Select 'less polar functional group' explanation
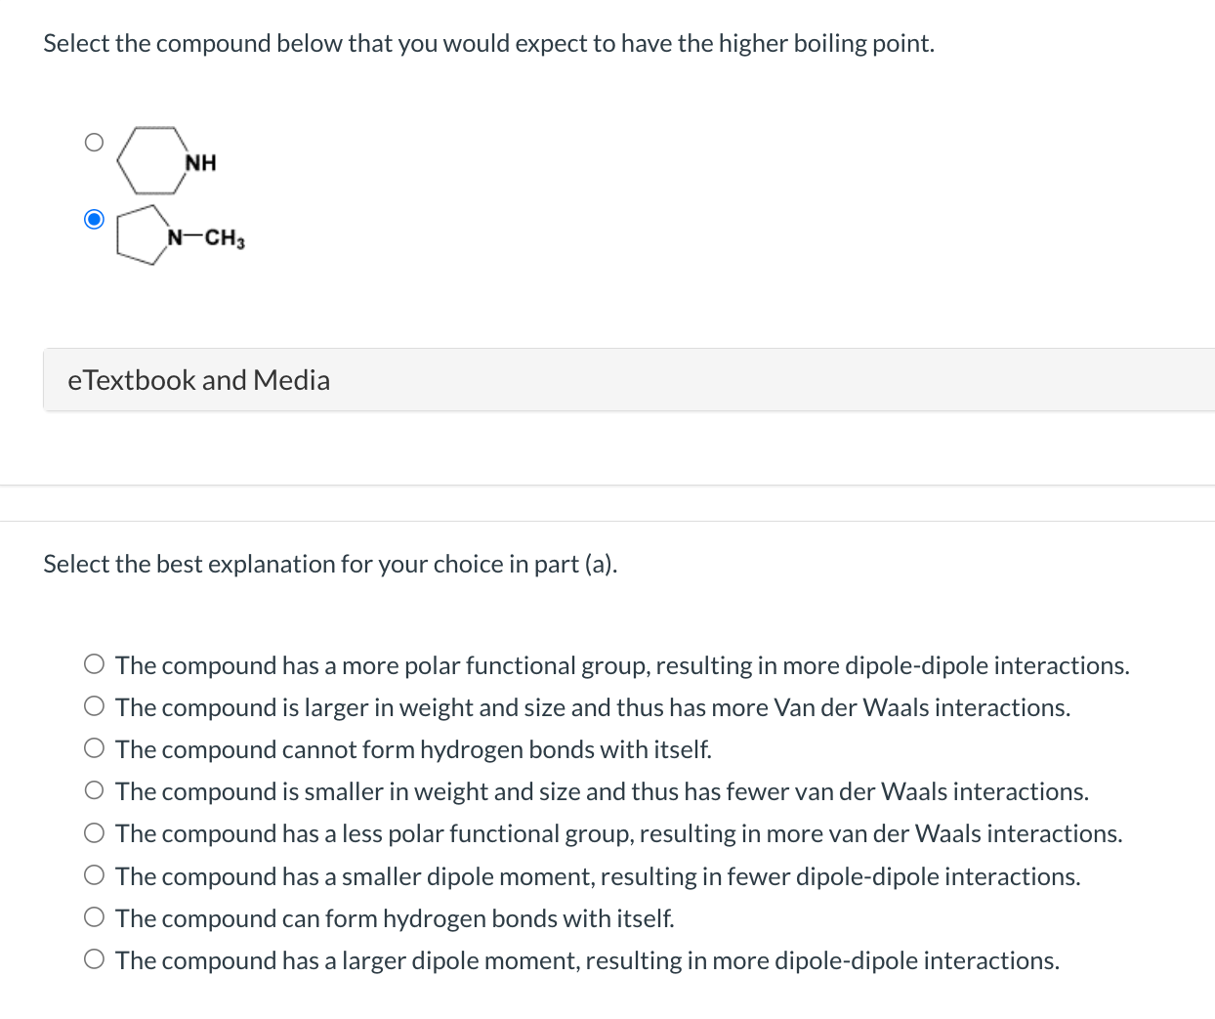The height and width of the screenshot is (1019, 1215). coord(94,831)
